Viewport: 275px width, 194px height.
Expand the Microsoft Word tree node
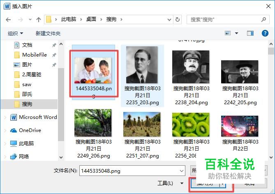[5, 117]
